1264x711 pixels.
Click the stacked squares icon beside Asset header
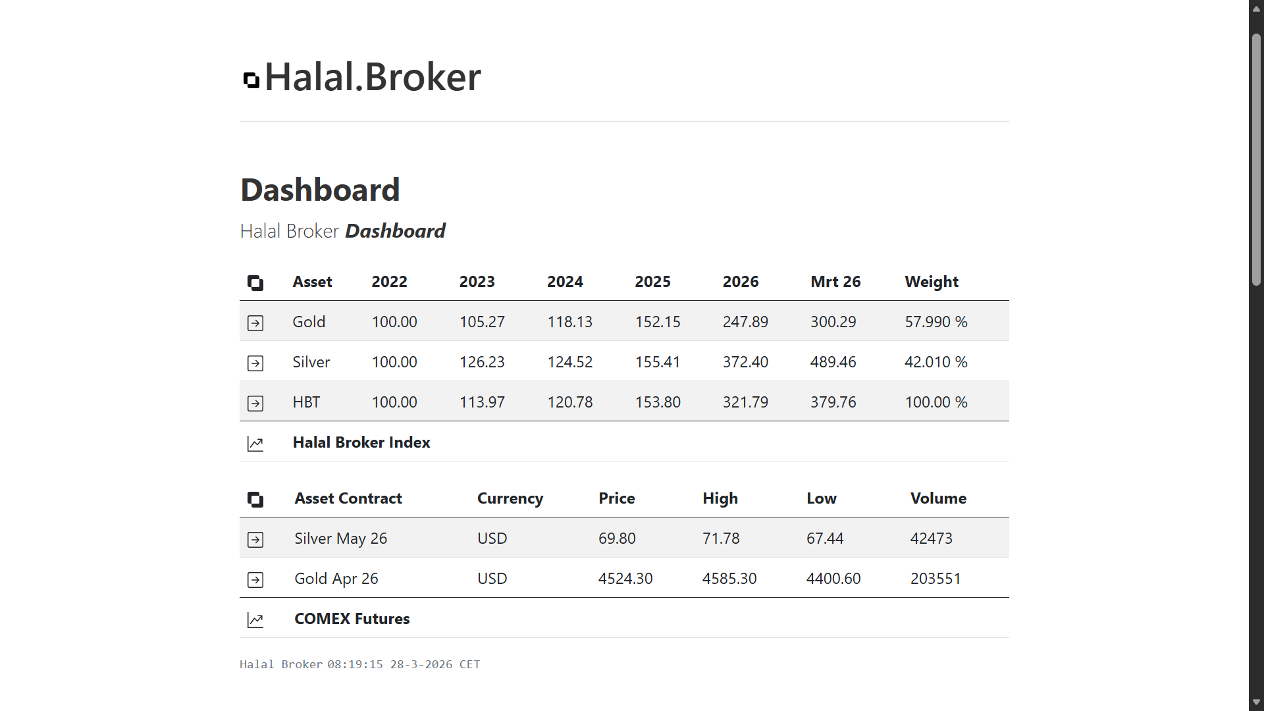(x=255, y=283)
